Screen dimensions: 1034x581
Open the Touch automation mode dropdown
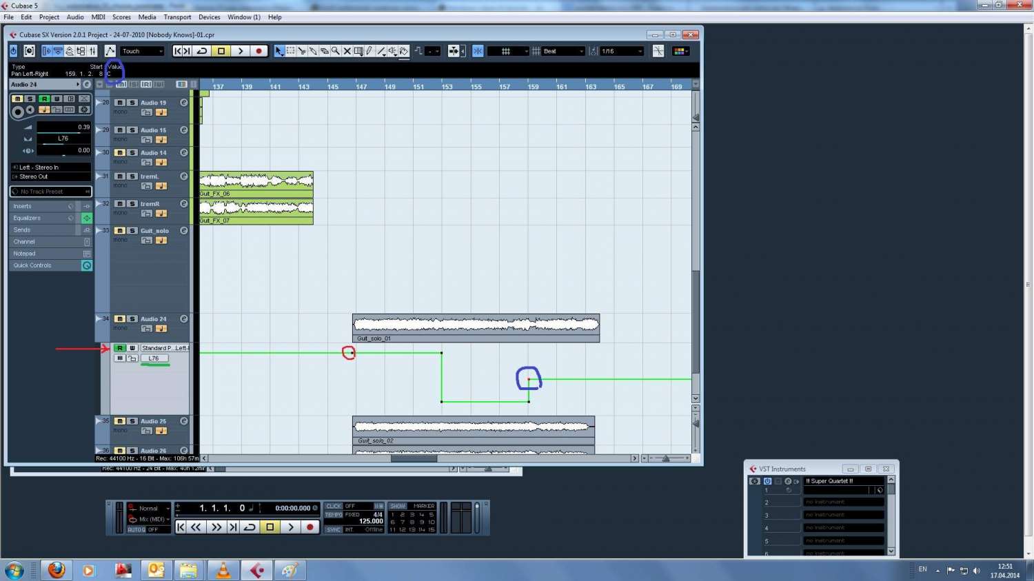(143, 51)
